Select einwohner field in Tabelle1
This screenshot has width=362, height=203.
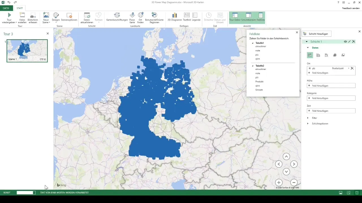click(260, 46)
